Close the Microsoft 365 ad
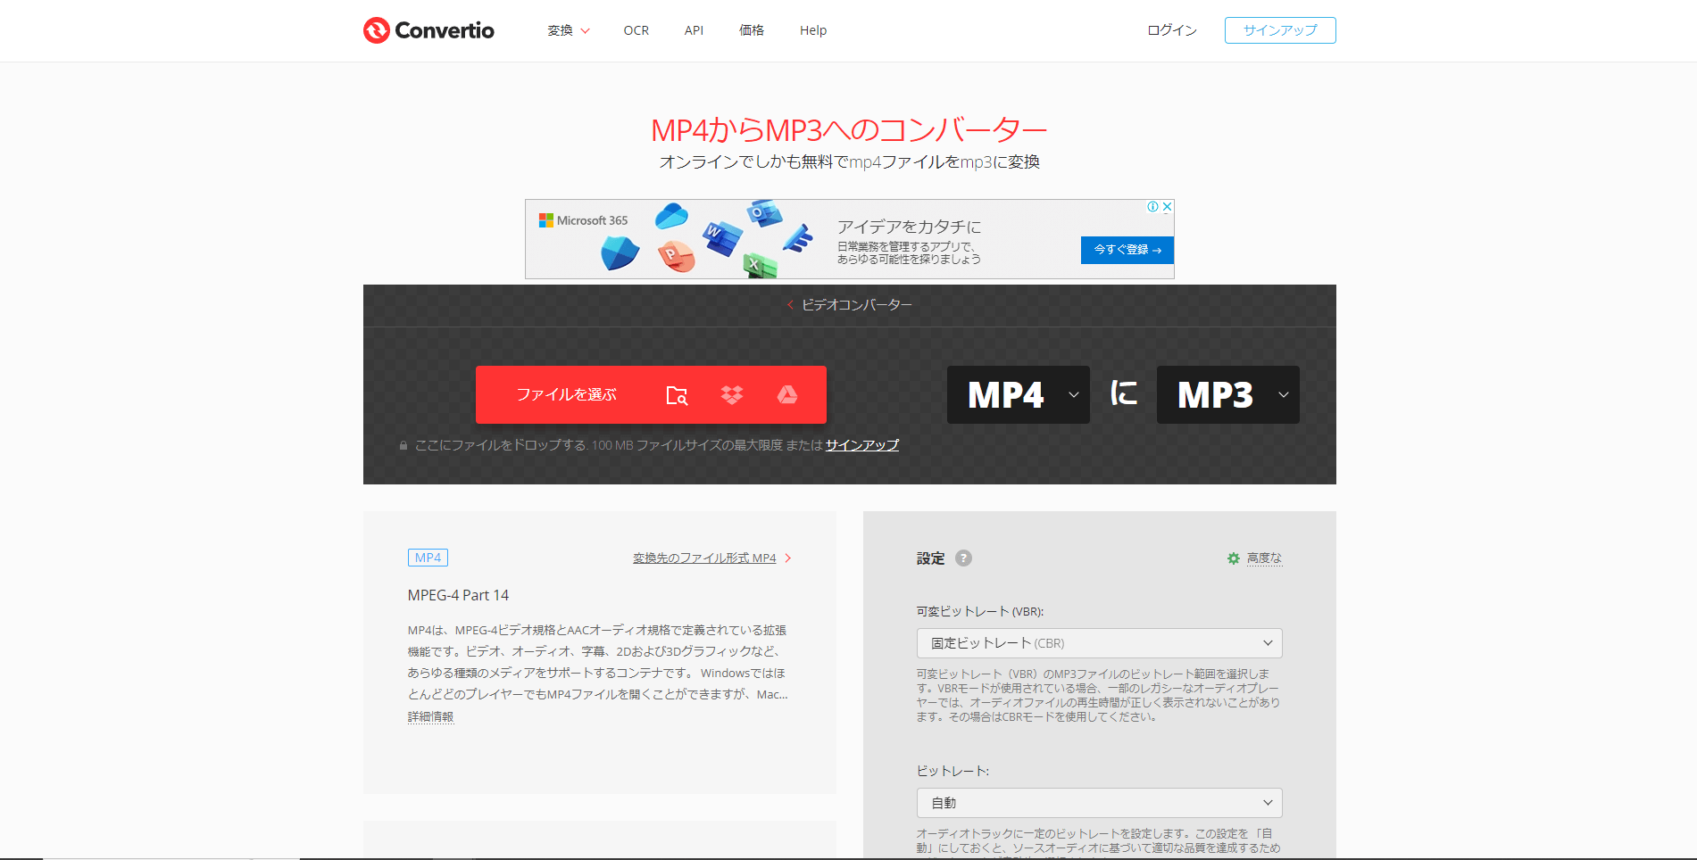 (x=1167, y=207)
